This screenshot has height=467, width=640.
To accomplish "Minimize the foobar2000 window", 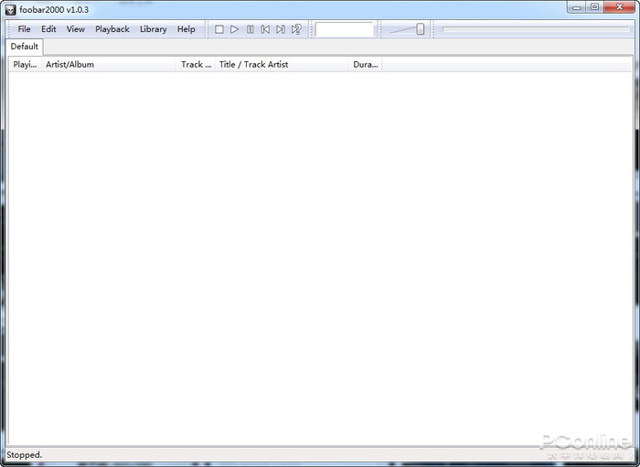I will click(577, 7).
